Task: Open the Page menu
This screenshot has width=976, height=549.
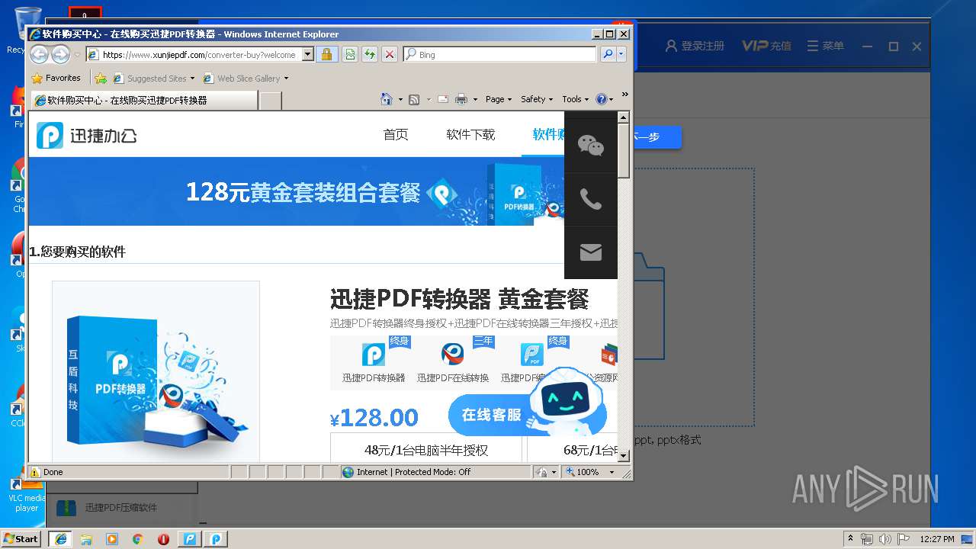Action: click(499, 99)
